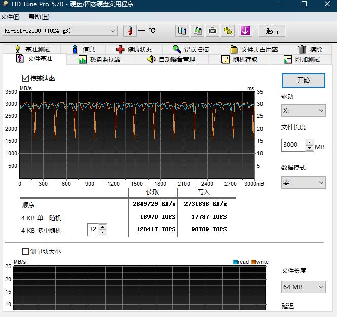Switch to the 附加测试 tab
The height and width of the screenshot is (317, 337).
click(302, 59)
